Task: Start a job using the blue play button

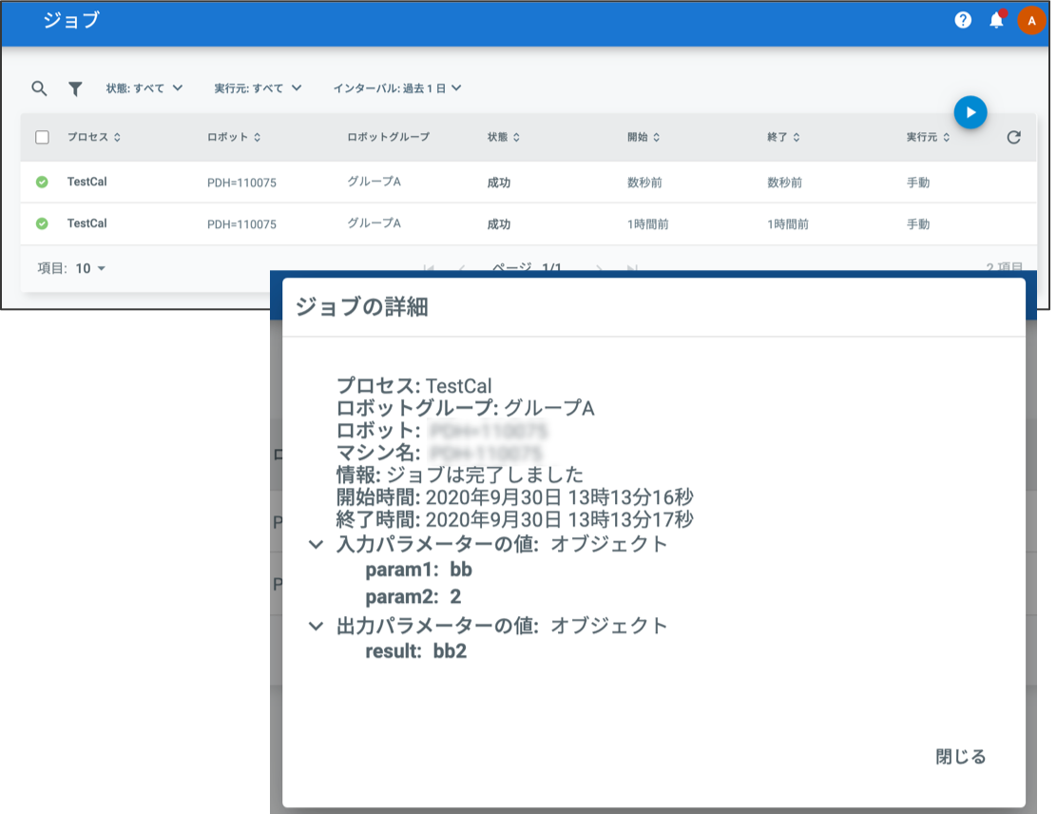Action: tap(971, 112)
